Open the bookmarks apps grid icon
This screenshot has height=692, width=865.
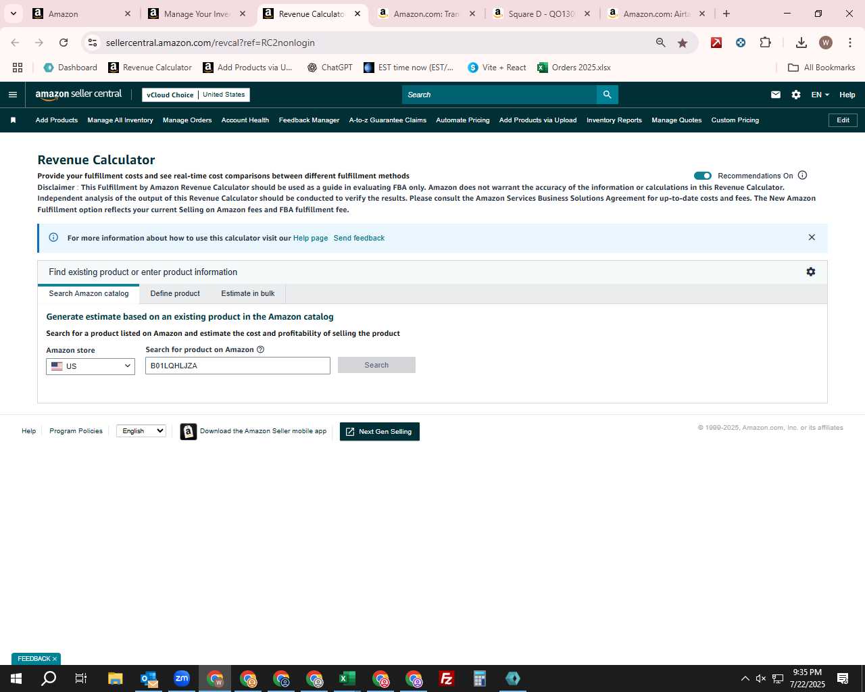18,68
